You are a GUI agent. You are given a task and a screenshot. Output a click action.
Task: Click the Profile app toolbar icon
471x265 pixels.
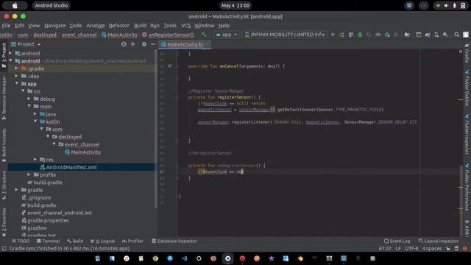378,35
